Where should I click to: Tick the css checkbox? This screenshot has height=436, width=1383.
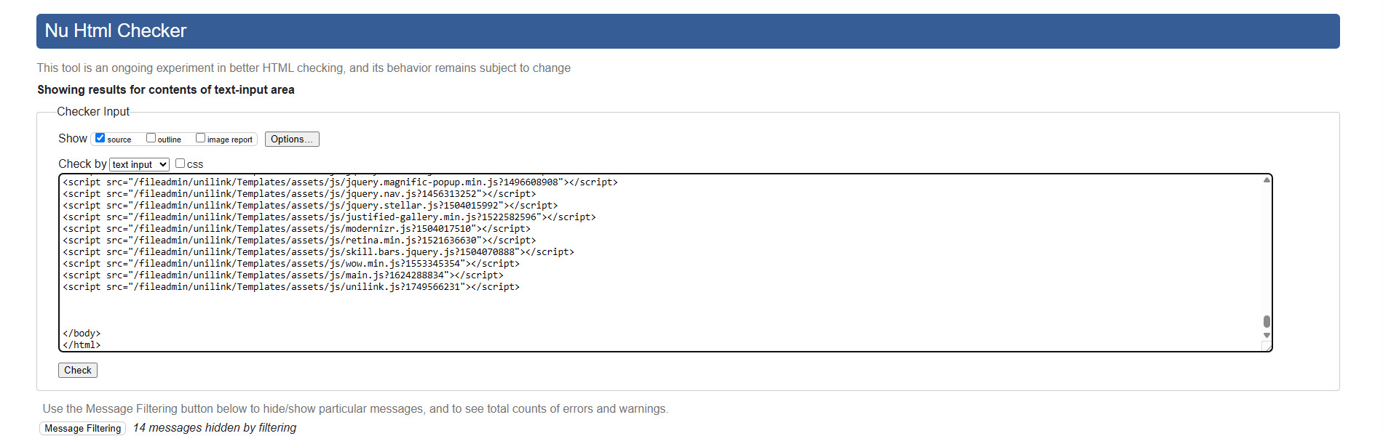pos(180,163)
